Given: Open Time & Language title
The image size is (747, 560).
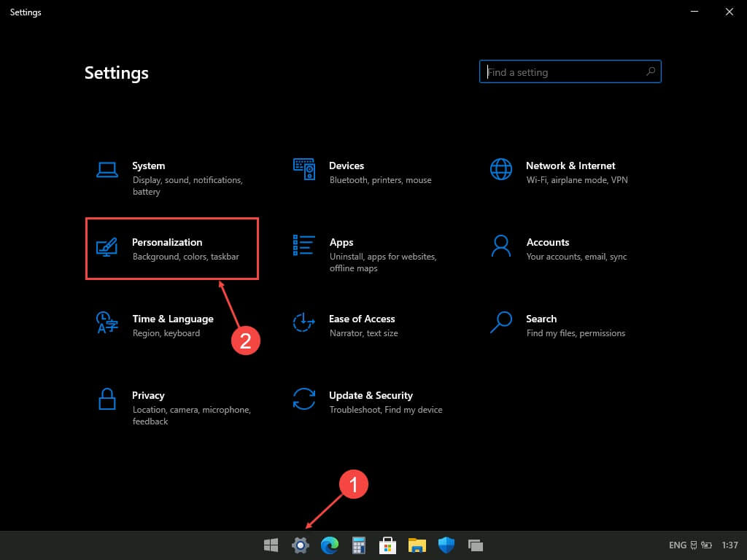Looking at the screenshot, I should (173, 319).
